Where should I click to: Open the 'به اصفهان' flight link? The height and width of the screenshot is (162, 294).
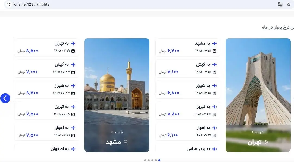pyautogui.click(x=46, y=148)
